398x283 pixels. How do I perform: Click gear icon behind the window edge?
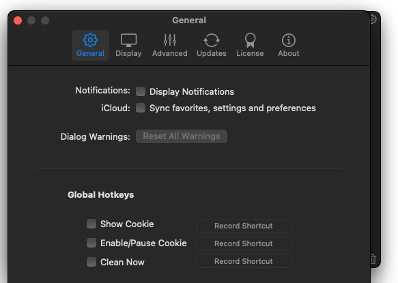click(x=373, y=19)
